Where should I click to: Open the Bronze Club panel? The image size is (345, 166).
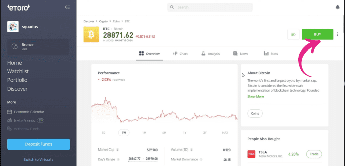[x=38, y=46]
